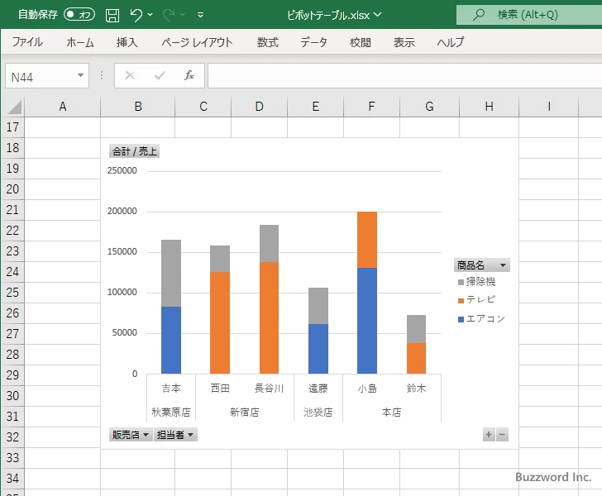Click the テレビ orange legend swatch

pos(461,301)
